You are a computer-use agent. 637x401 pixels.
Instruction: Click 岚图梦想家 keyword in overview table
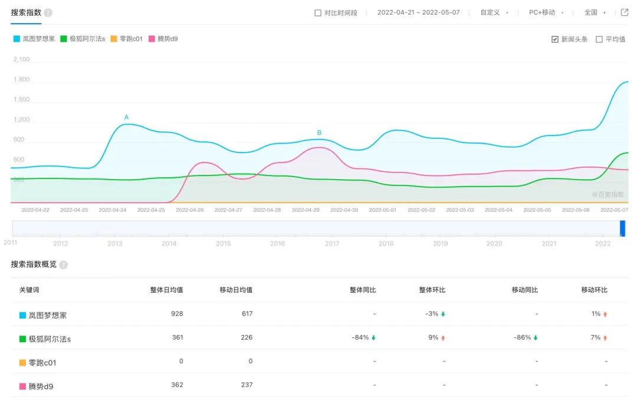[x=47, y=315]
